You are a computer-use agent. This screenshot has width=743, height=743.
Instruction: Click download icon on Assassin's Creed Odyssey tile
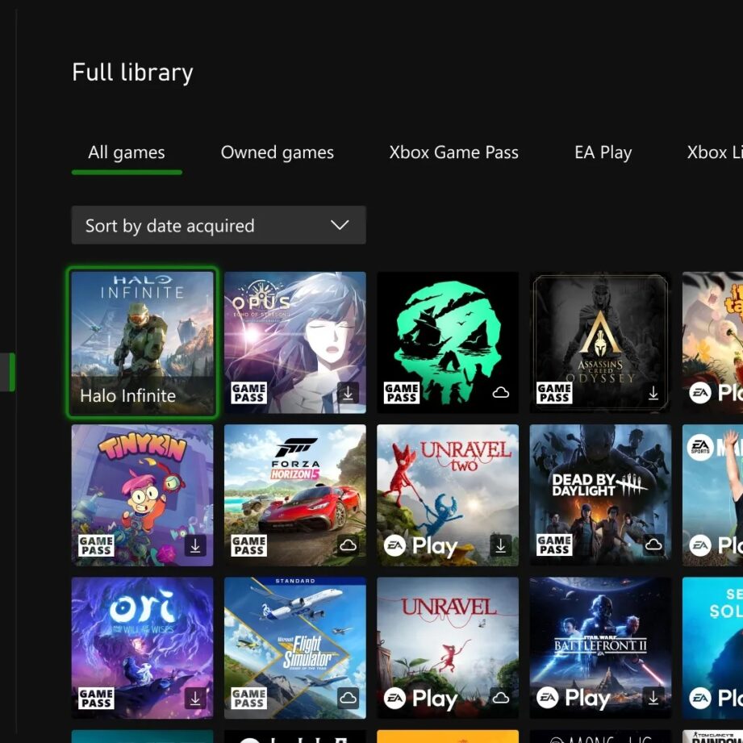(653, 393)
